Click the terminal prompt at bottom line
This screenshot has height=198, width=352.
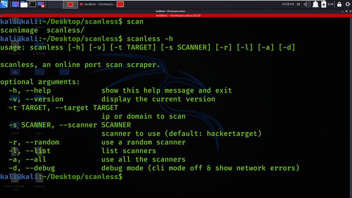(x=61, y=176)
